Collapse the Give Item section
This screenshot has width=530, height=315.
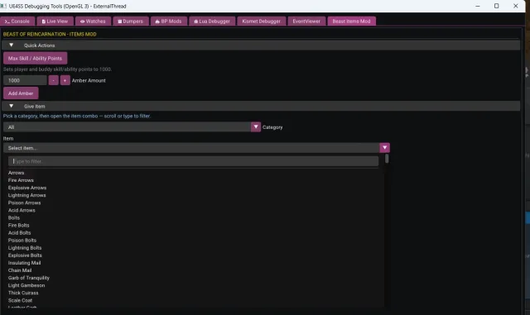11,106
